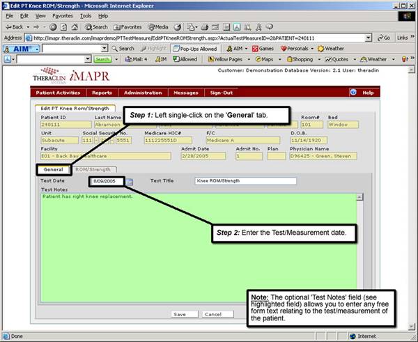Open the Favorites pane
This screenshot has height=342, width=418.
[x=127, y=27]
